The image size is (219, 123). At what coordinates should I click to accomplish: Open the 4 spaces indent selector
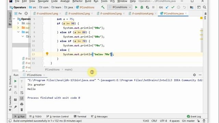coord(174,121)
